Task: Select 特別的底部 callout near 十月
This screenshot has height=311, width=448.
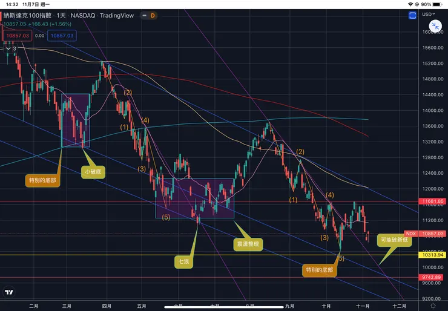Action: pos(320,270)
